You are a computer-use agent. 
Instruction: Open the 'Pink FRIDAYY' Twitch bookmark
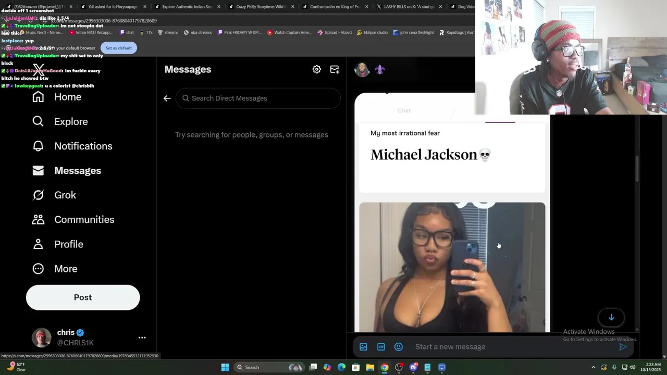239,32
